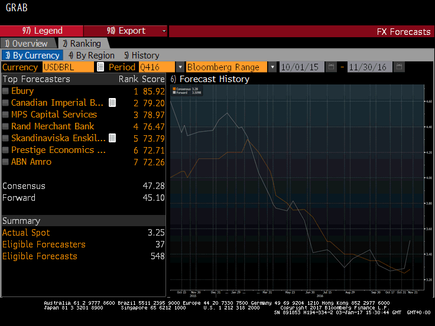Click the Actual Spot label
The image size is (435, 326).
point(26,232)
